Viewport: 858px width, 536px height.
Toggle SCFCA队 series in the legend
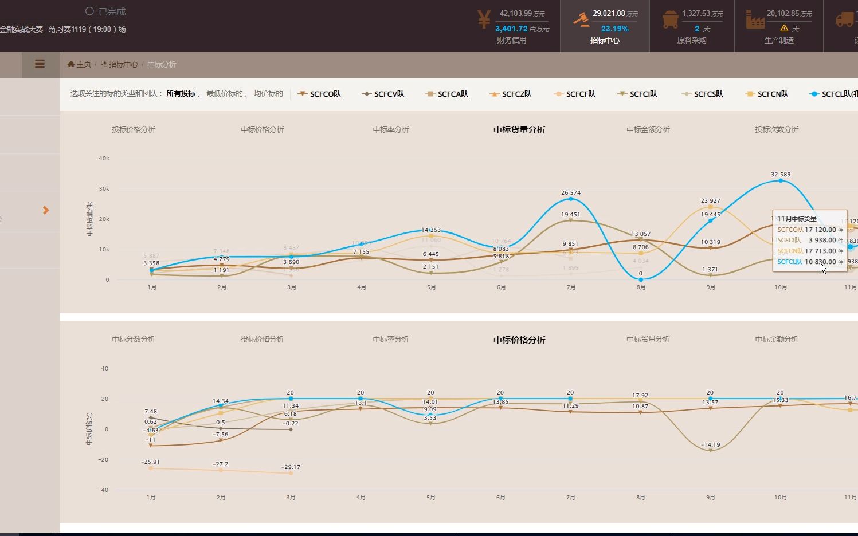point(447,94)
